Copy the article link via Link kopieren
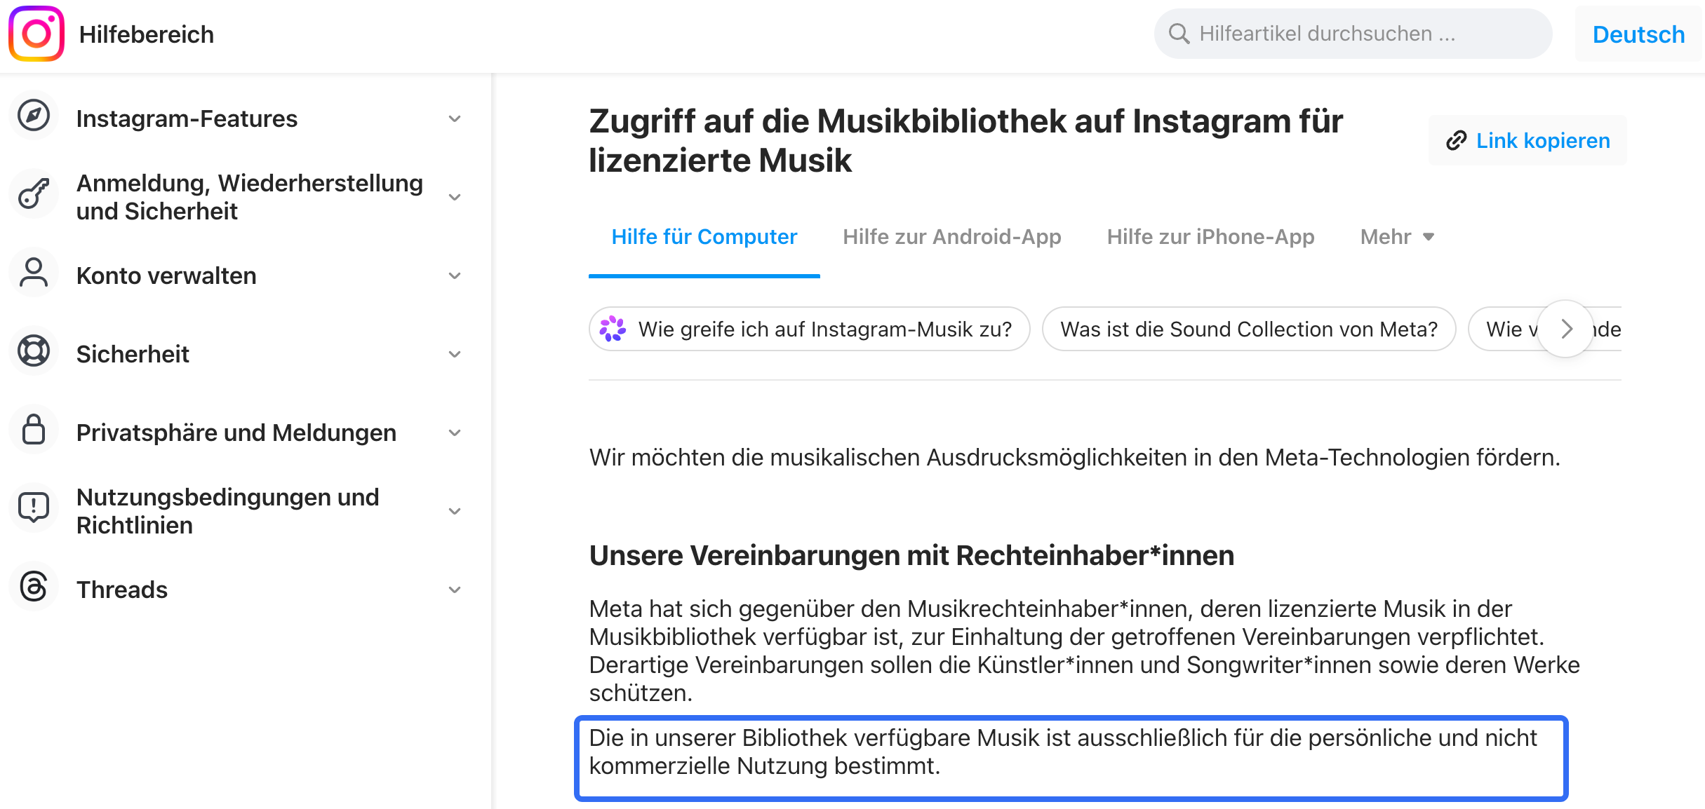The image size is (1705, 809). (x=1527, y=141)
